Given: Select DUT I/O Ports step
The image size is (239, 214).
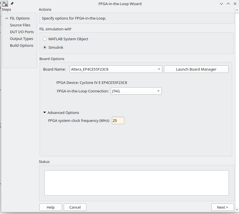Looking at the screenshot, I should click(22, 32).
